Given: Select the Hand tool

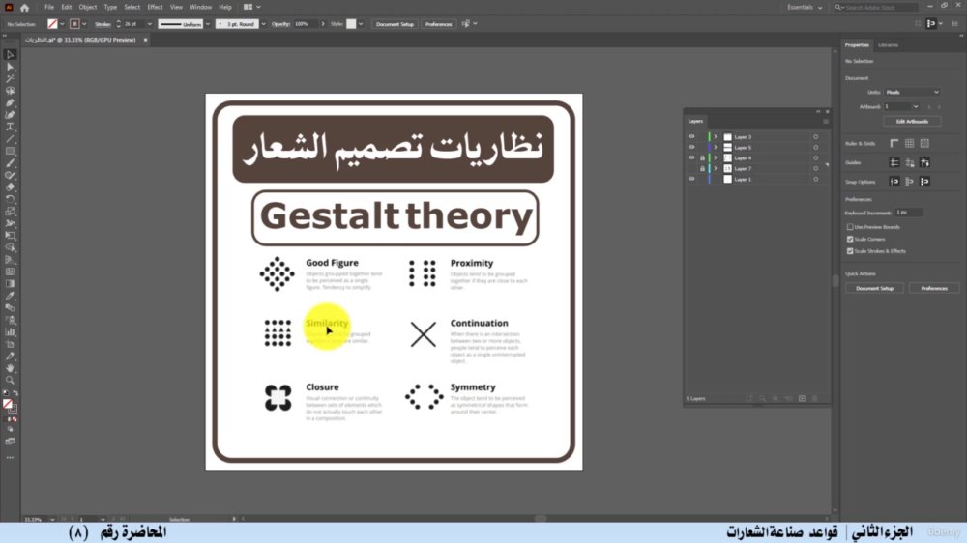Looking at the screenshot, I should tap(10, 368).
